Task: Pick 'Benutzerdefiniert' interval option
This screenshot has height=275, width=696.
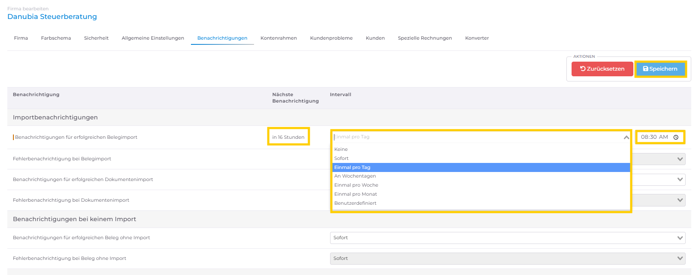Action: (355, 203)
